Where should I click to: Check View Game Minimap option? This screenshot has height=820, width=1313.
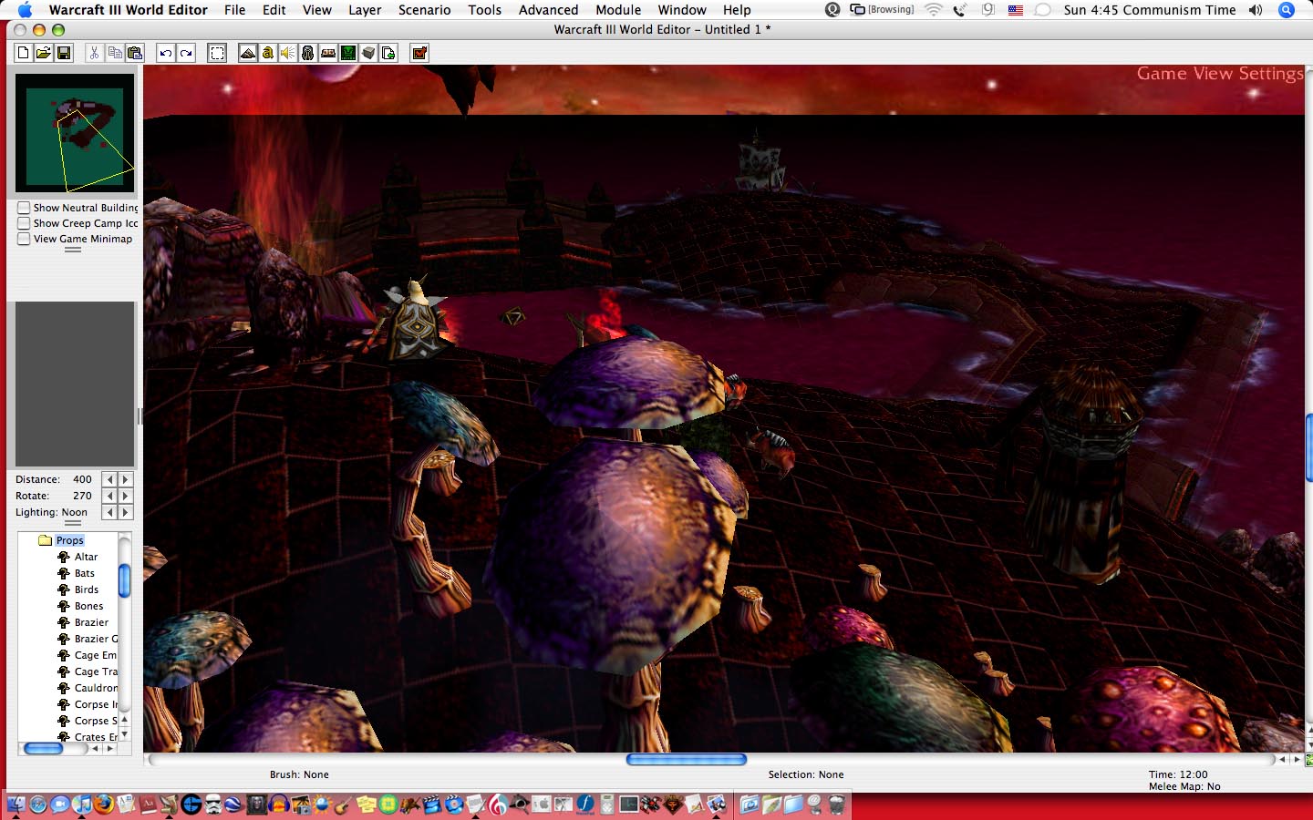[x=24, y=239]
